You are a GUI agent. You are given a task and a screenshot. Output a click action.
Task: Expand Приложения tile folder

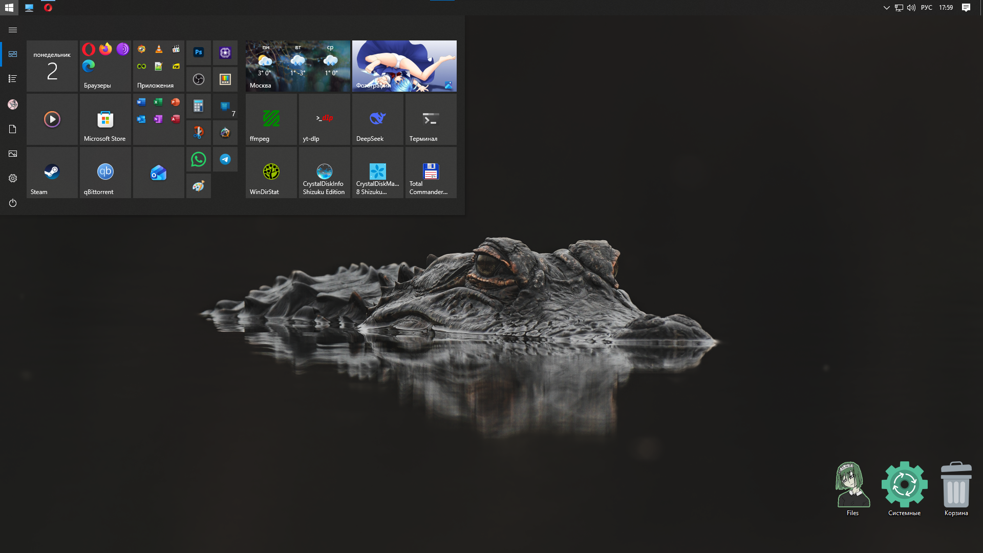point(158,66)
